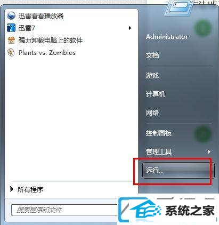The width and height of the screenshot is (219, 225).
Task: Open 运行... from the start menu
Action: [179, 170]
